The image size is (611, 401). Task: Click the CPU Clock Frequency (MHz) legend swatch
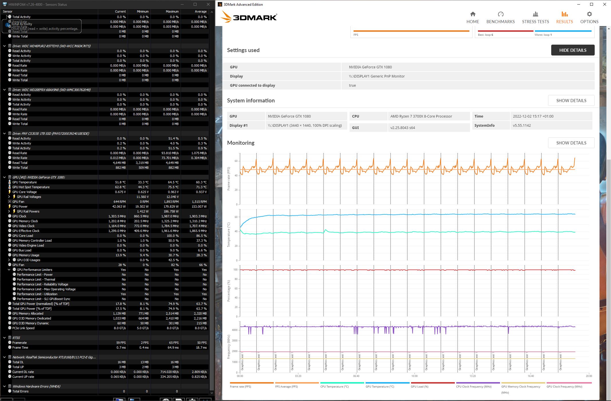point(478,383)
